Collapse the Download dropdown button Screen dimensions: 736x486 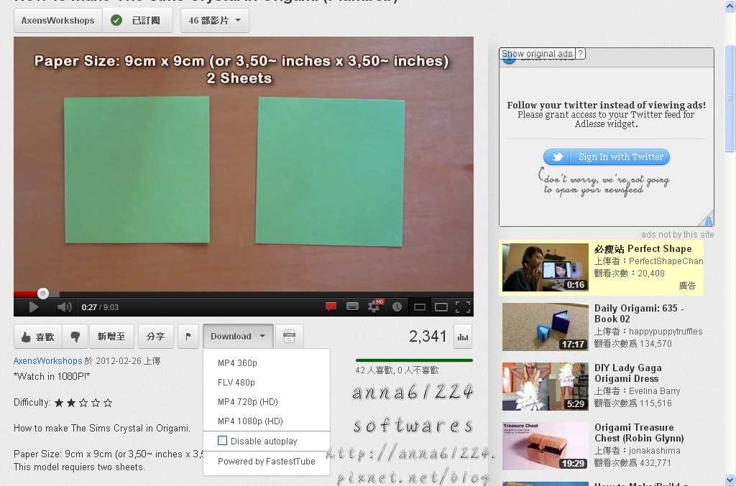coord(238,337)
